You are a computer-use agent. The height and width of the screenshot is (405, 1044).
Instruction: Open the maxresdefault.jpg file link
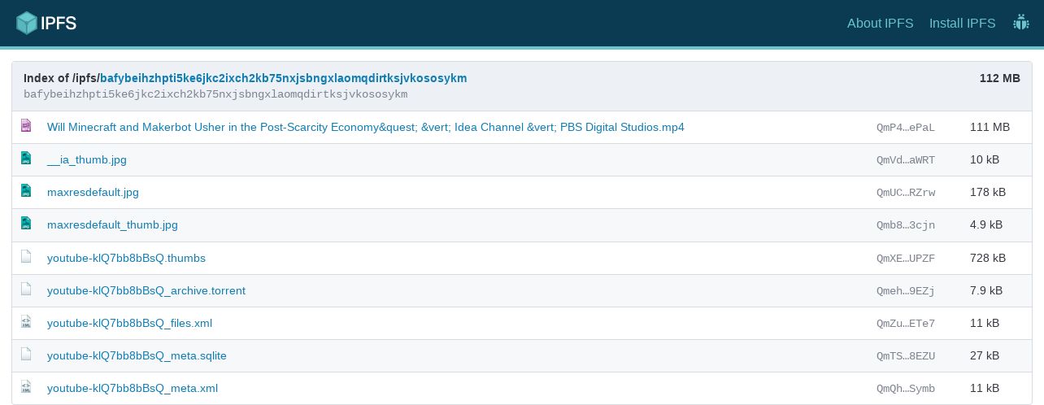93,193
